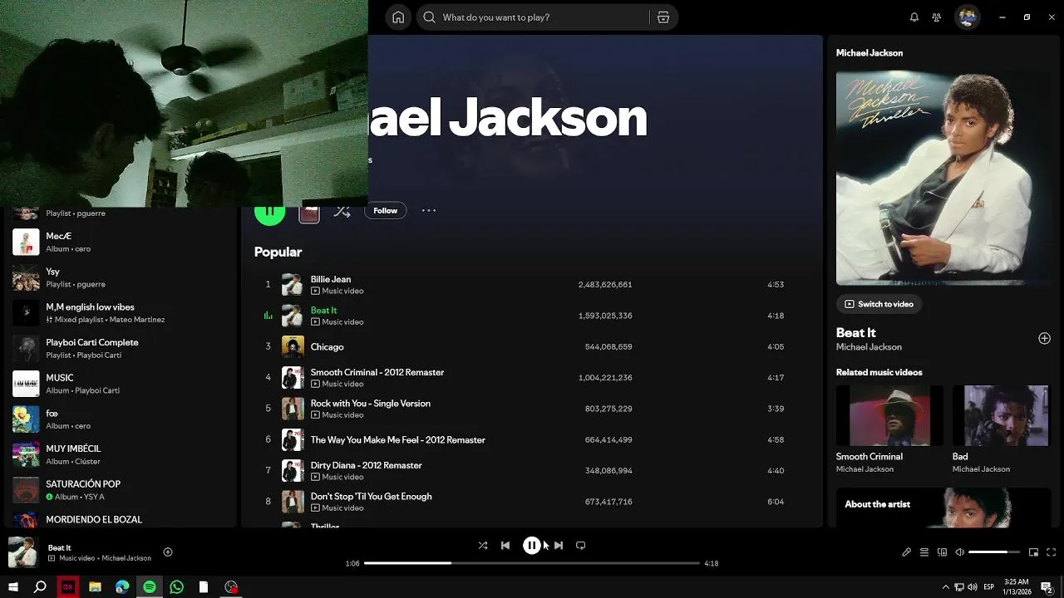Enter full screen mode
The image size is (1064, 598).
(1052, 552)
